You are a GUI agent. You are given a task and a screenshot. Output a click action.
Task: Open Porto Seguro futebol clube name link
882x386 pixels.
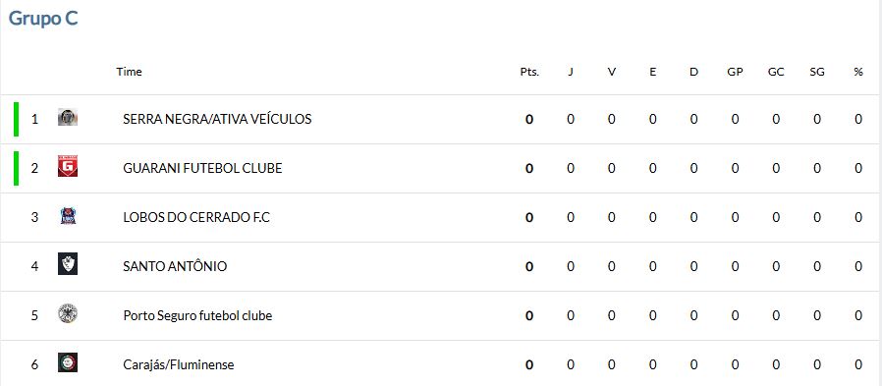pyautogui.click(x=197, y=315)
